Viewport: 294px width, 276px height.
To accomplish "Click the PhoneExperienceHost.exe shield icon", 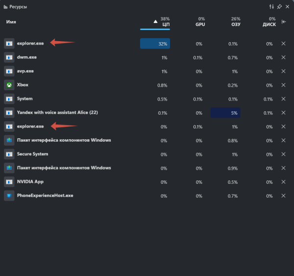I will click(9, 196).
